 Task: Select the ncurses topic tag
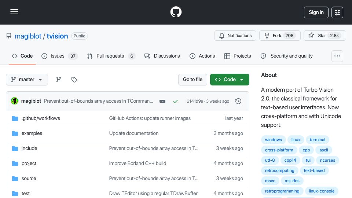tap(327, 160)
